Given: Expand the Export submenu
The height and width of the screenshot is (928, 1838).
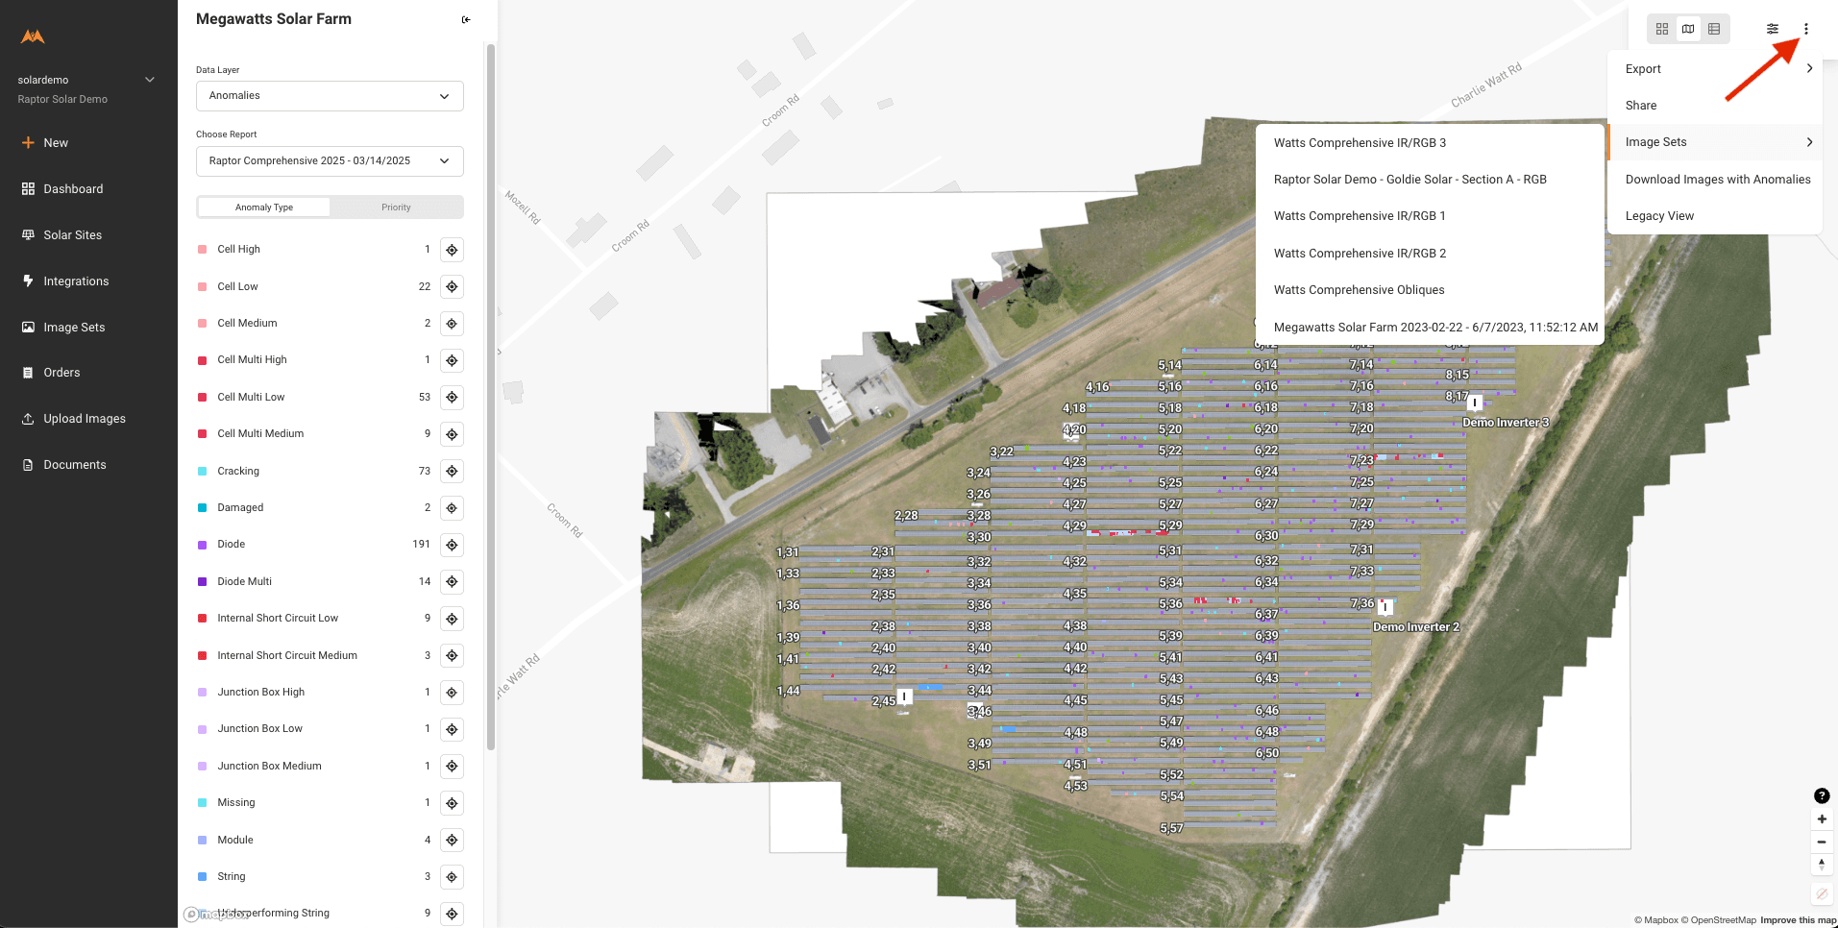Looking at the screenshot, I should 1715,69.
